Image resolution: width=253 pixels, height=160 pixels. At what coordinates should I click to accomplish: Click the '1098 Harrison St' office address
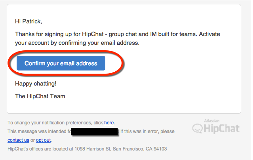[93, 149]
